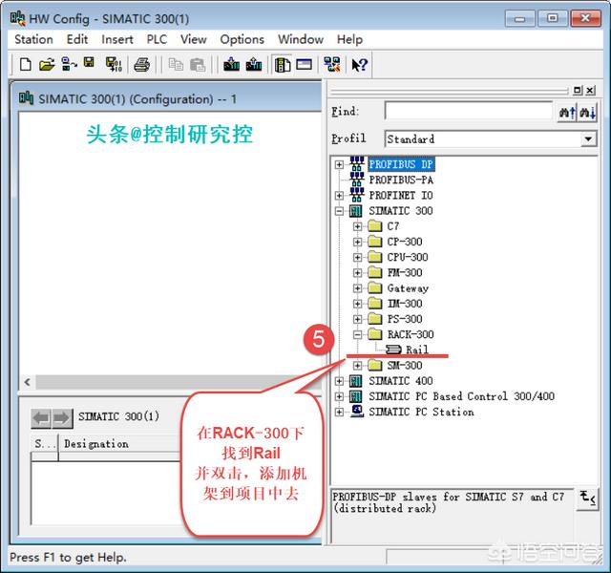
Task: Click the Download to Module icon
Action: pyautogui.click(x=231, y=65)
